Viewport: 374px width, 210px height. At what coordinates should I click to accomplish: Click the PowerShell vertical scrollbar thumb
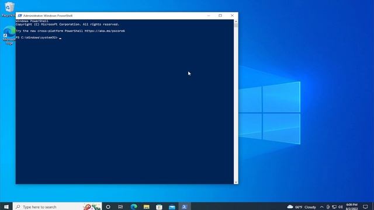(236, 26)
